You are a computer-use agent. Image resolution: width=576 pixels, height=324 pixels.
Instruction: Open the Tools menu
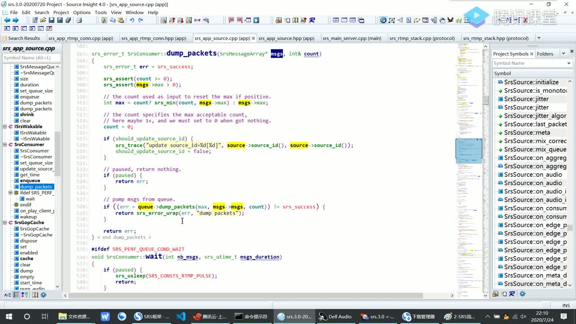tap(101, 12)
